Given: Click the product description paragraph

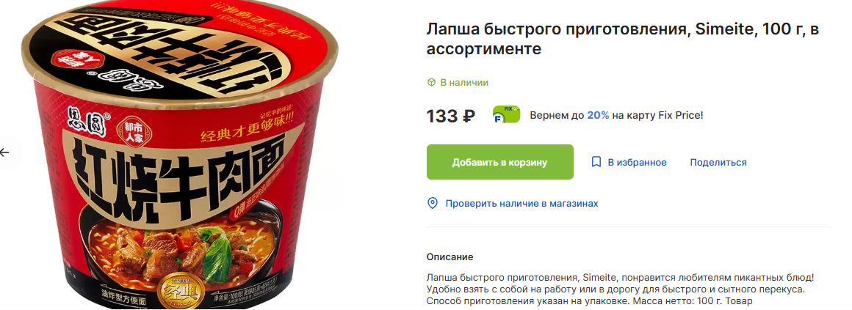Looking at the screenshot, I should 621,289.
